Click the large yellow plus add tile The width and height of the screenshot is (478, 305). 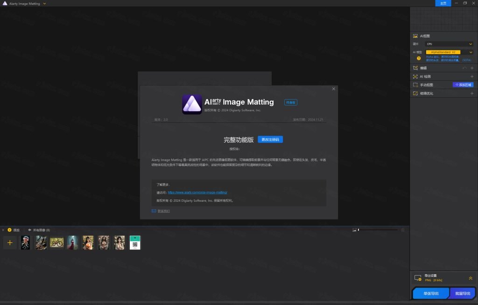coord(10,243)
